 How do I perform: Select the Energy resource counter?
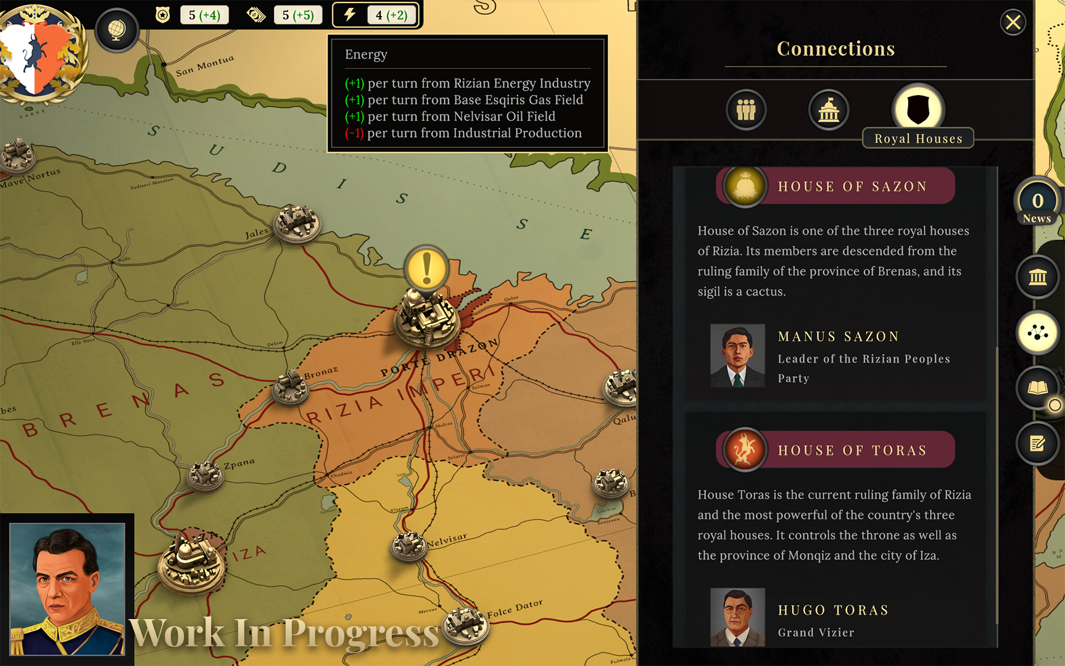pos(376,15)
